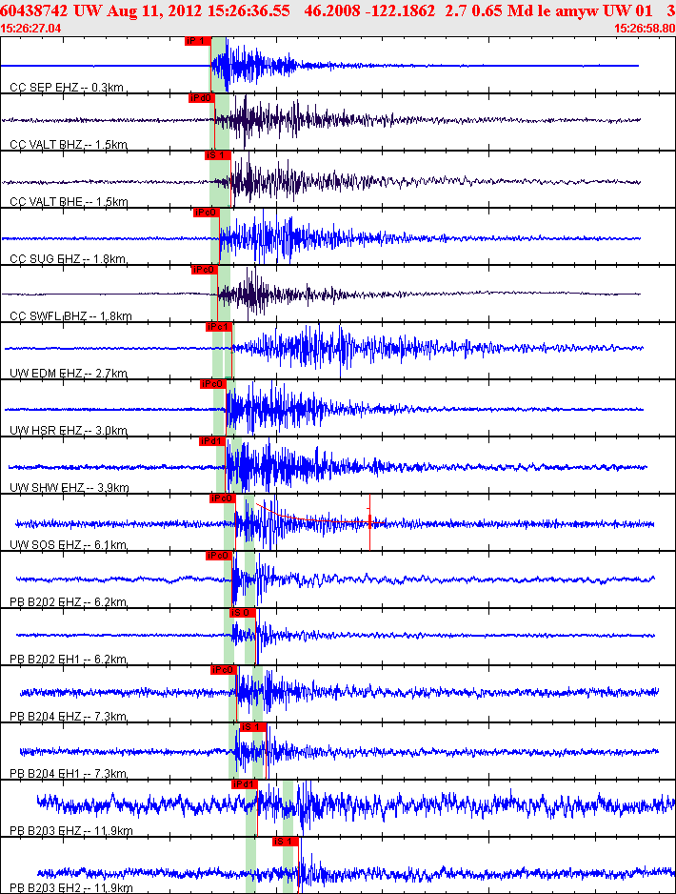The height and width of the screenshot is (894, 676).
Task: Select the iS 0 pick flag on B202 EH1
Action: (x=243, y=612)
